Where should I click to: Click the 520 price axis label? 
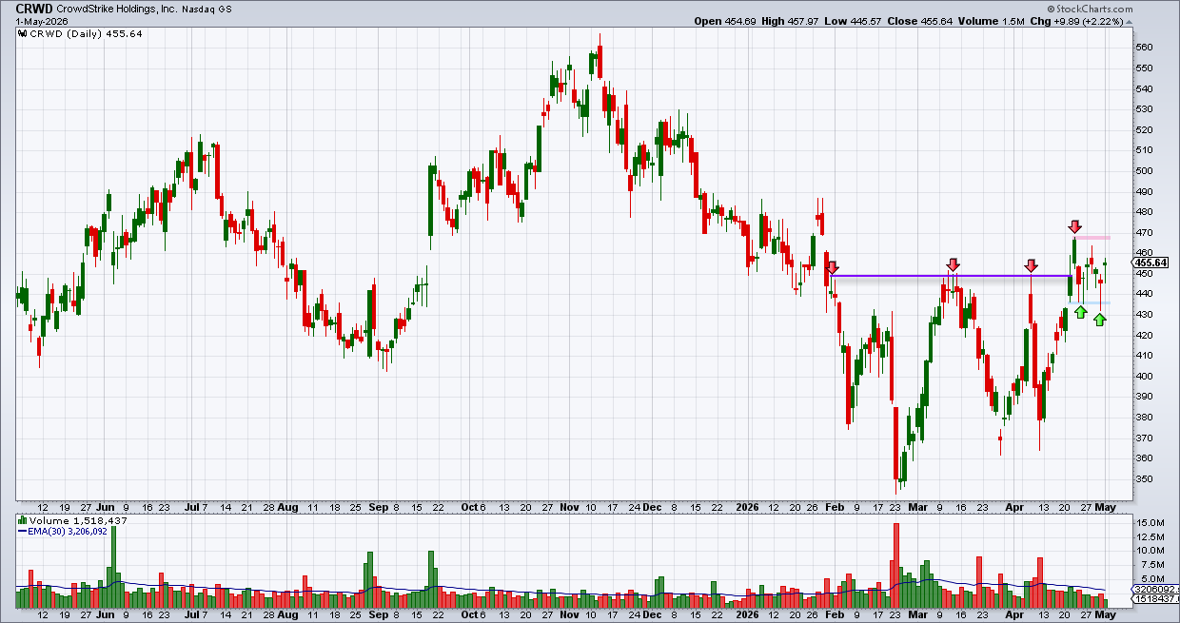[1145, 130]
